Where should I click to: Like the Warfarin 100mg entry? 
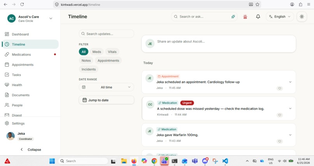(280, 141)
